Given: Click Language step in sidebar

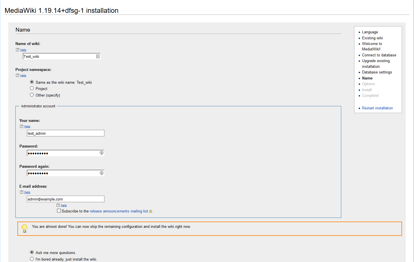Looking at the screenshot, I should point(370,32).
